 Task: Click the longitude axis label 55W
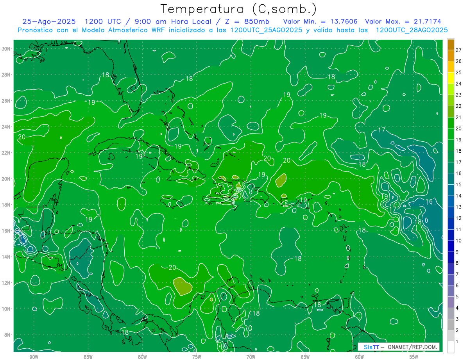click(414, 357)
